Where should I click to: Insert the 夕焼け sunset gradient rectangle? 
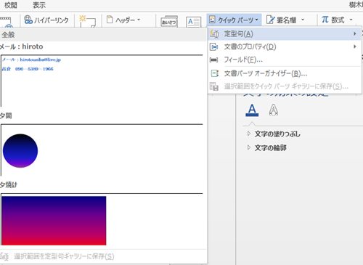tap(54, 221)
